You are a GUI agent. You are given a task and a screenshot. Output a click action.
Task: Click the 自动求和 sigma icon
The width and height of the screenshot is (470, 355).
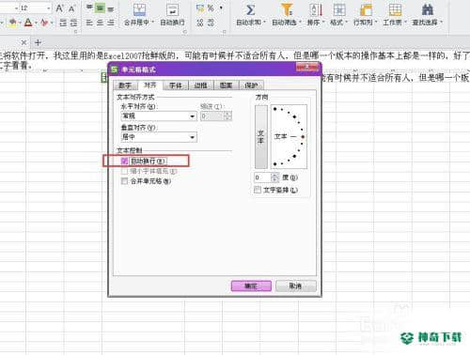point(250,10)
